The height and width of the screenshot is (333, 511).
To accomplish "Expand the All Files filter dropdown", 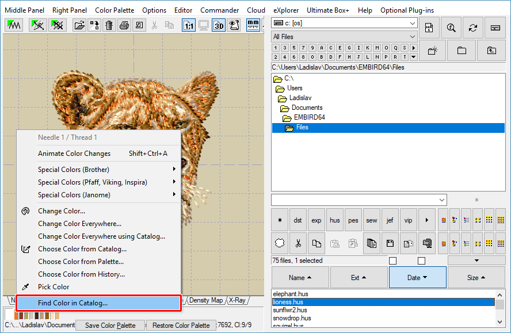I will pyautogui.click(x=344, y=37).
